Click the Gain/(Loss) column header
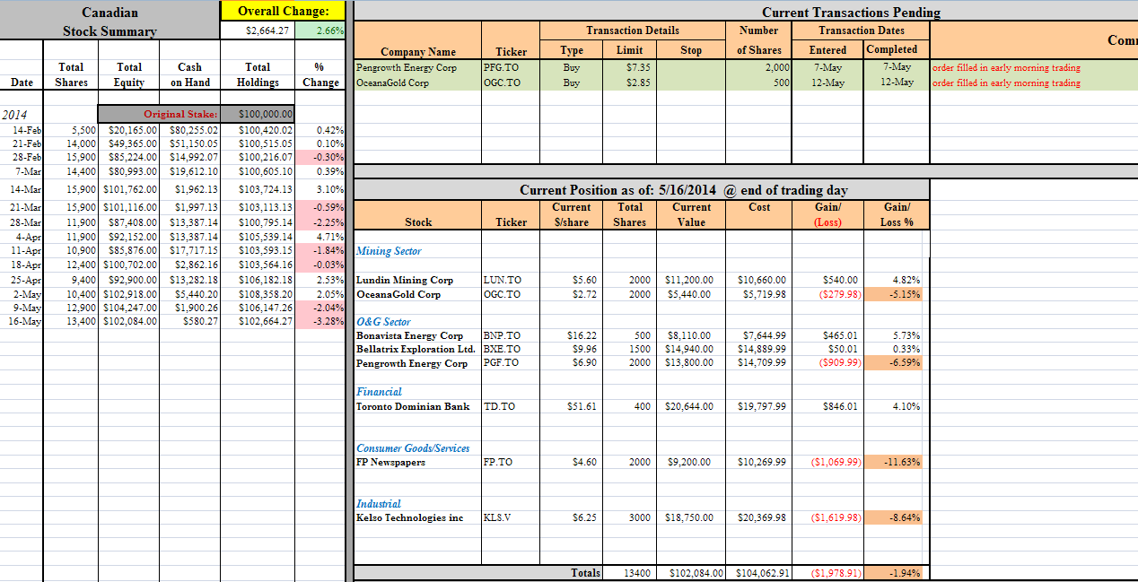1138x582 pixels. click(x=827, y=214)
